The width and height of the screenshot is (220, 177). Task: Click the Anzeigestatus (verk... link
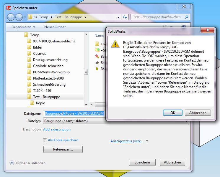click(x=127, y=141)
